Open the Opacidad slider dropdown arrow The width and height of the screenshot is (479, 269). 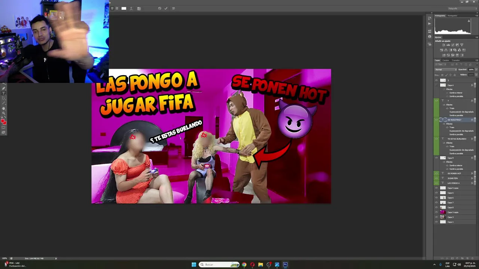476,69
